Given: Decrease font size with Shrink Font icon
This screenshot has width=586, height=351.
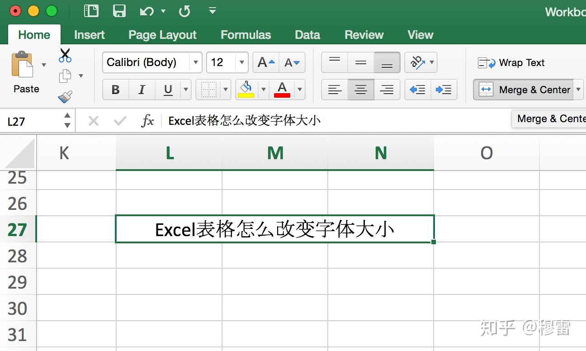Looking at the screenshot, I should point(292,62).
